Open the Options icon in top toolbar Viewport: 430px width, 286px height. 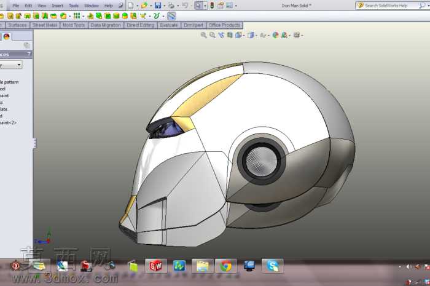[x=229, y=5]
